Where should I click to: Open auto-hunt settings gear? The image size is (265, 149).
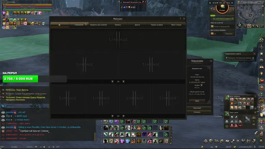tap(227, 121)
